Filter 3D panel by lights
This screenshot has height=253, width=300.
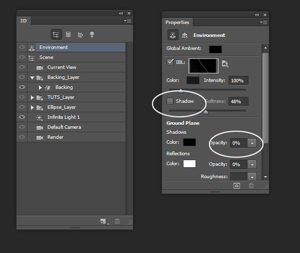(92, 34)
